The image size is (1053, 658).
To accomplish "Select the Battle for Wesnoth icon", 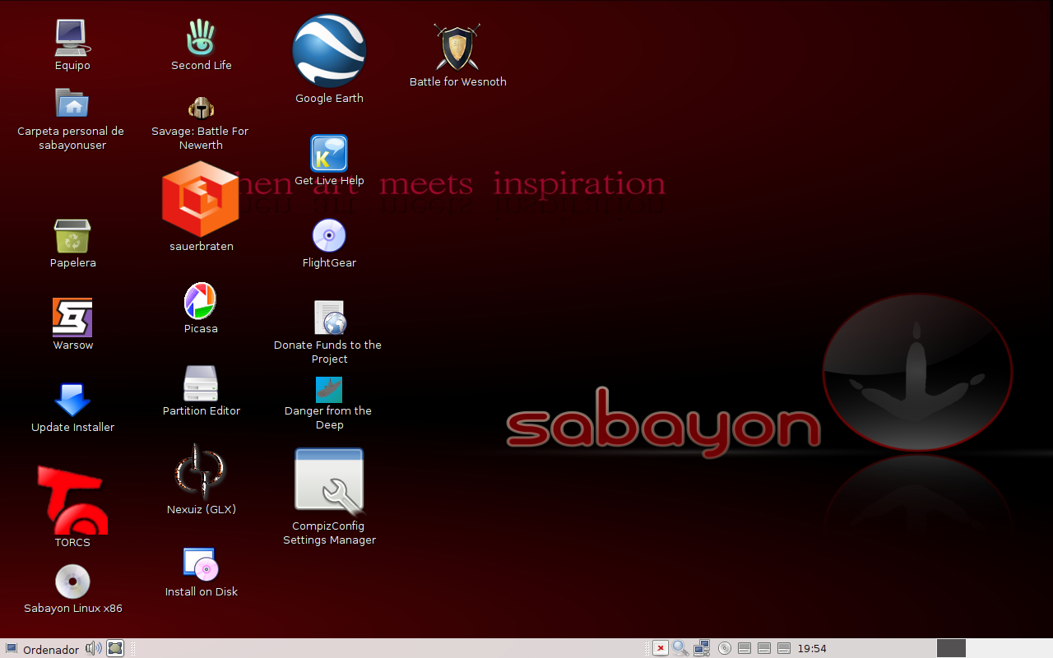I will pos(457,48).
